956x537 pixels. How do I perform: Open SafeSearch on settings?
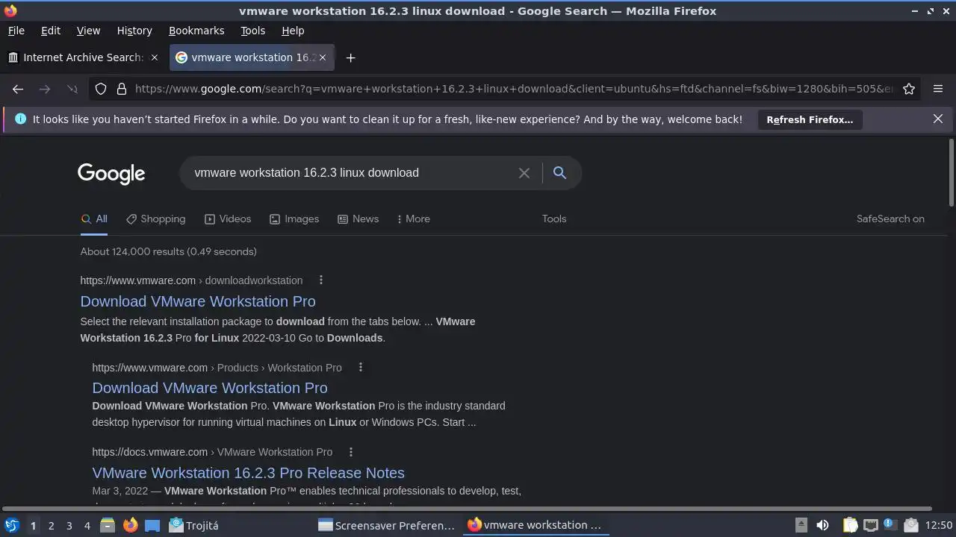[890, 219]
